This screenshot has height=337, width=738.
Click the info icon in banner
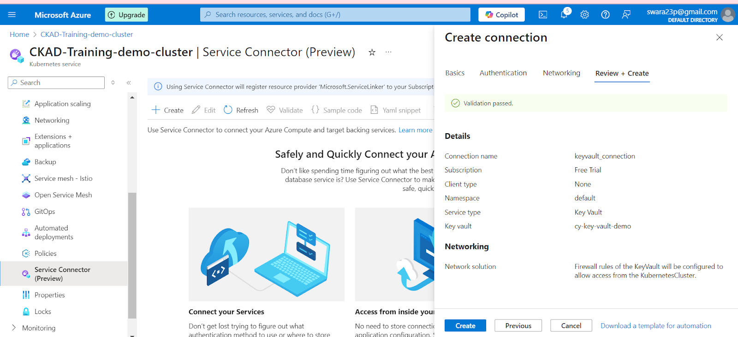pos(158,87)
